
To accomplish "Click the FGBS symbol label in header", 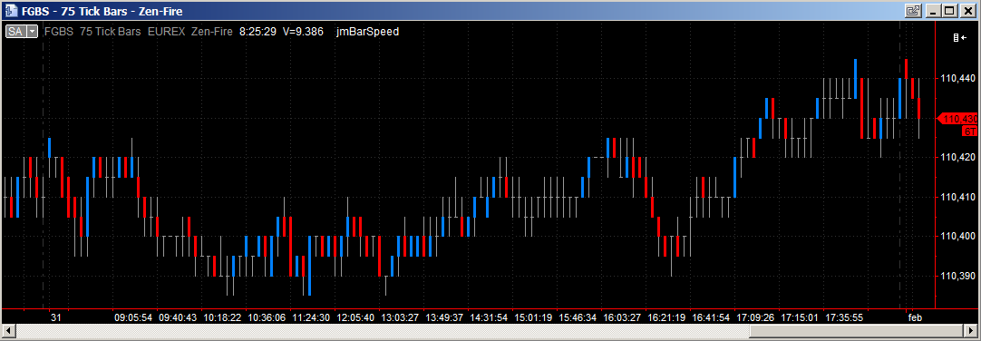I will pos(59,31).
